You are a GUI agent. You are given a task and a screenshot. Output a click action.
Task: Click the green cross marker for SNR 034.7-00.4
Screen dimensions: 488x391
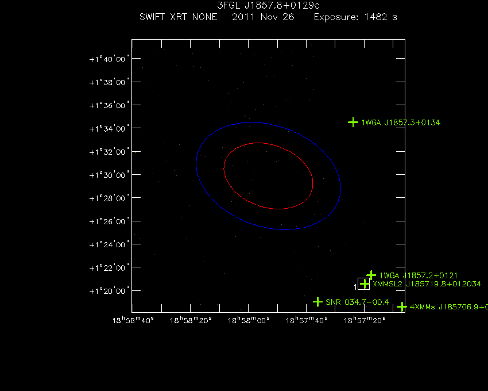[317, 302]
